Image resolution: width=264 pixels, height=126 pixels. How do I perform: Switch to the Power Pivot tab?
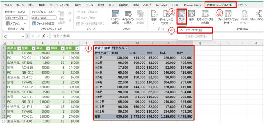tap(192, 5)
